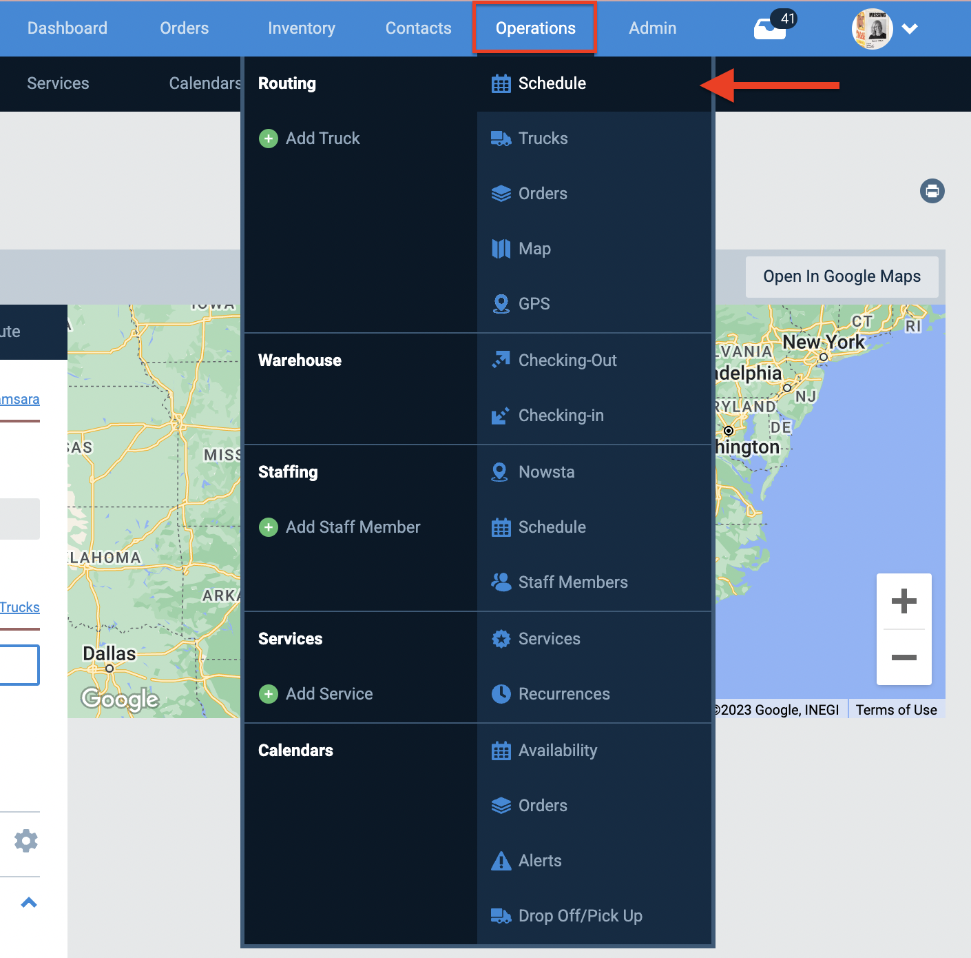Click the Trucks link in left panel
971x958 pixels.
click(19, 607)
